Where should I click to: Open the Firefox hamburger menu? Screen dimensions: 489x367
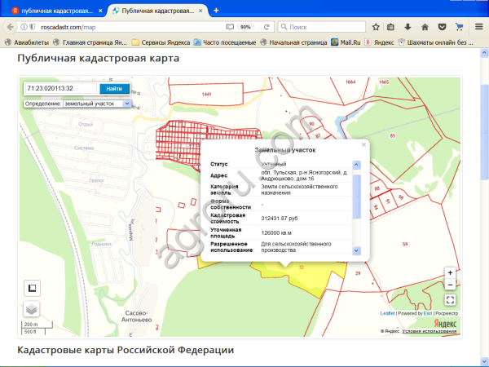(x=479, y=27)
